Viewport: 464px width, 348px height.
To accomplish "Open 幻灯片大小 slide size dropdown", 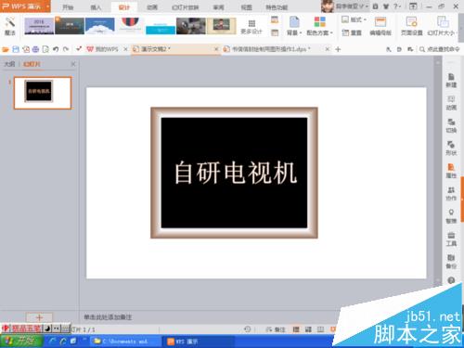I will (443, 26).
